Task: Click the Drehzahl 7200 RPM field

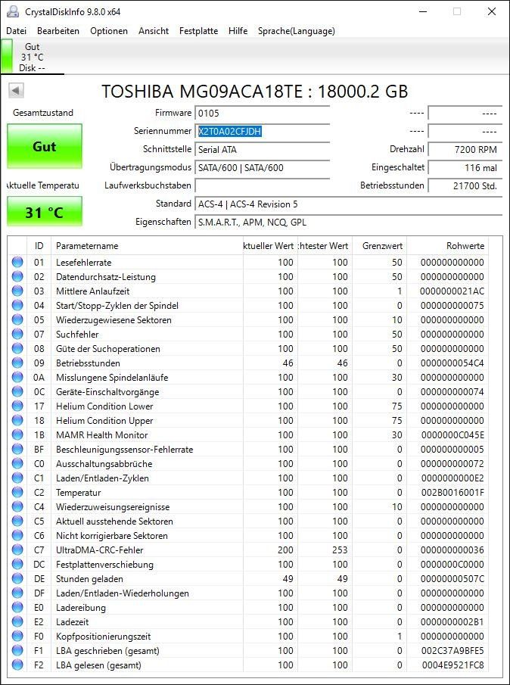Action: pos(465,150)
